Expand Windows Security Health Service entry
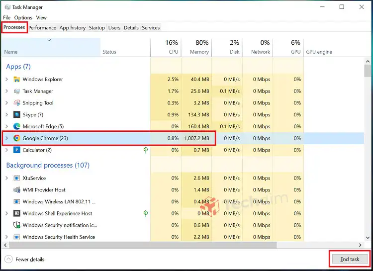 coord(6,237)
